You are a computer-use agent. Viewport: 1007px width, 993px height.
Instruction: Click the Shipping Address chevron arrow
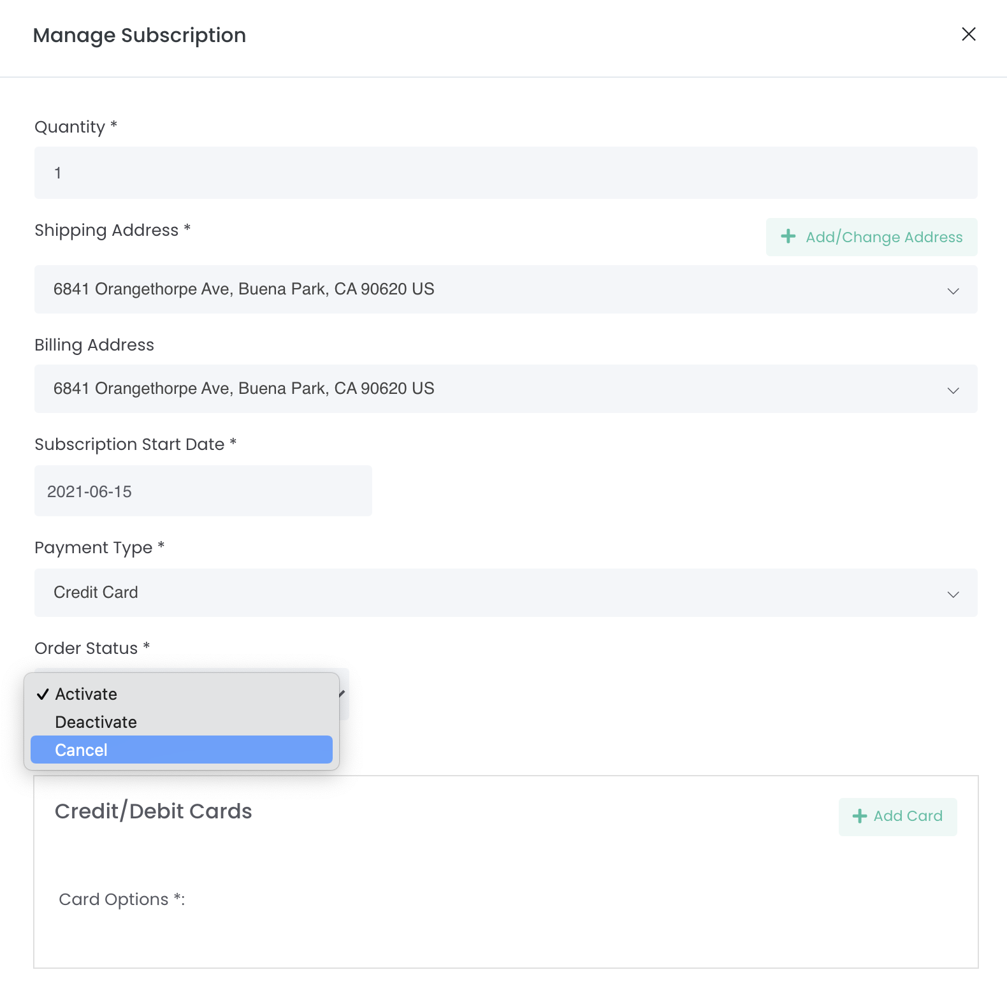tap(953, 291)
